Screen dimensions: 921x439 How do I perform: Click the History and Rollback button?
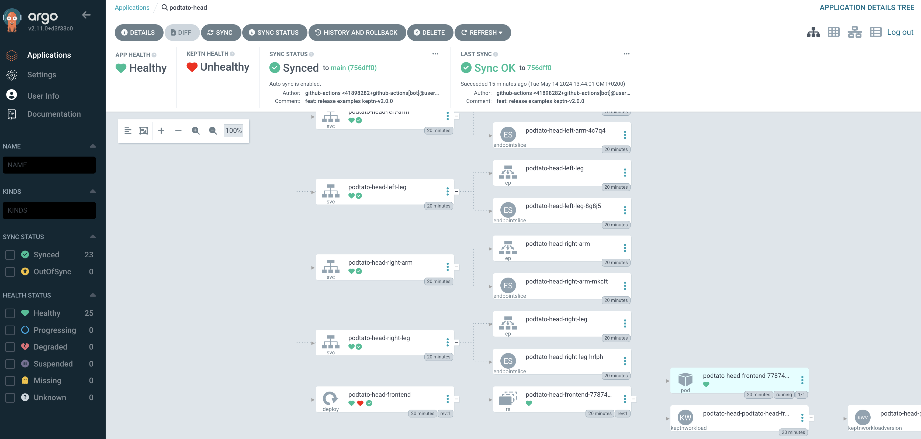356,33
